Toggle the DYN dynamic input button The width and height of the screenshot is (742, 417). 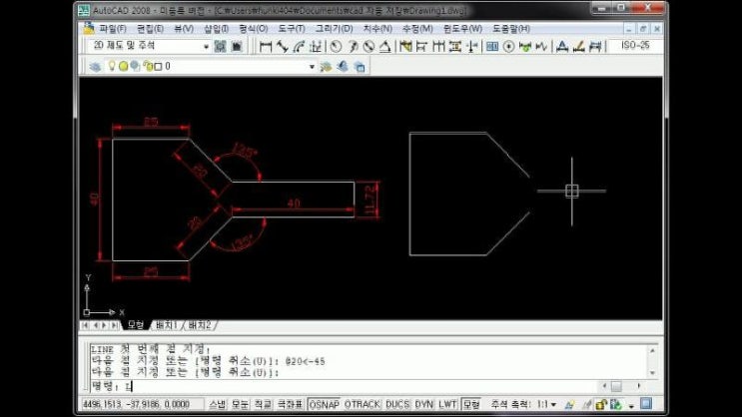423,404
